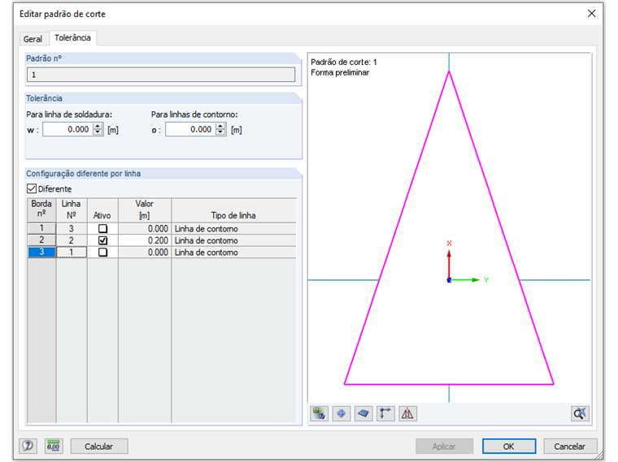Click the zoom reset icon in preview
This screenshot has width=618, height=462.
coord(580,413)
